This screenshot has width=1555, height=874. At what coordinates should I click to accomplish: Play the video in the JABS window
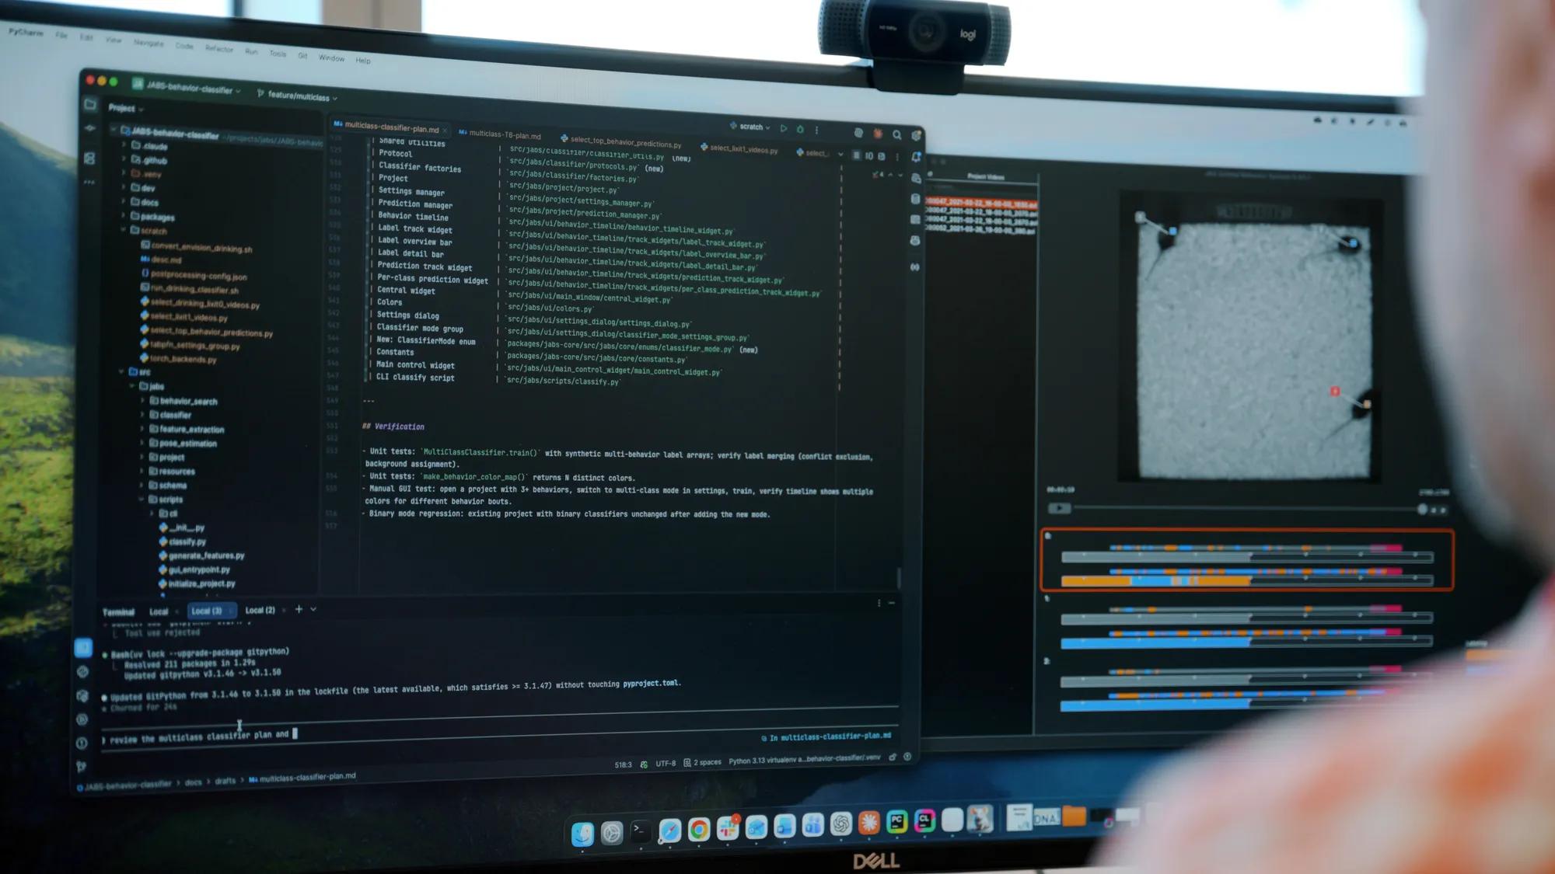1059,508
